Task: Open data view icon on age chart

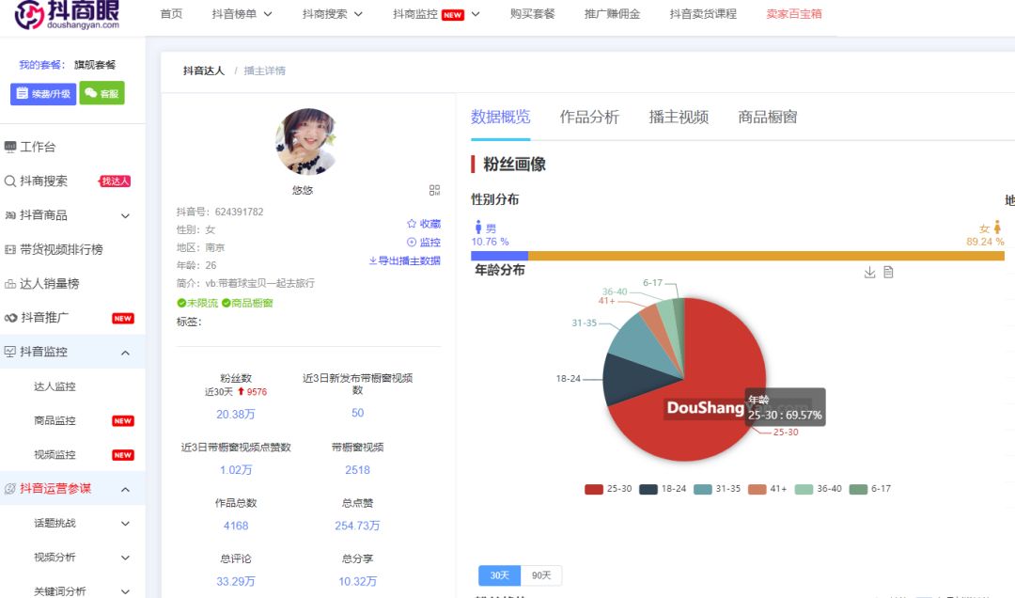Action: pos(888,272)
